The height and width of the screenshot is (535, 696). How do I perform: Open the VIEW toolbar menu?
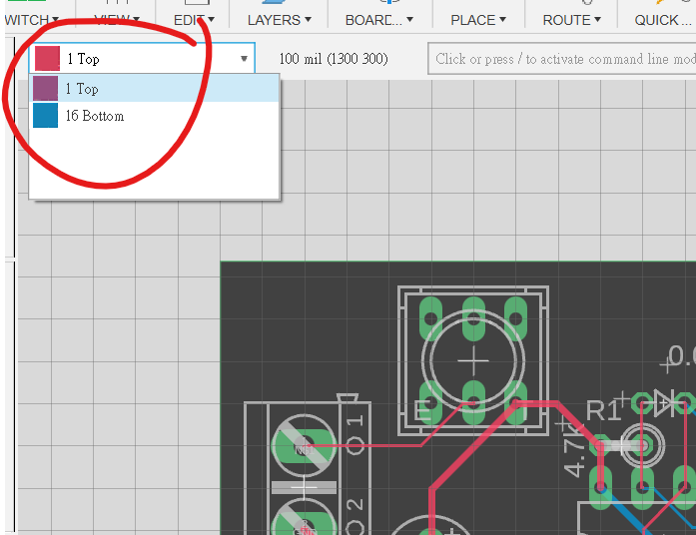pyautogui.click(x=118, y=20)
